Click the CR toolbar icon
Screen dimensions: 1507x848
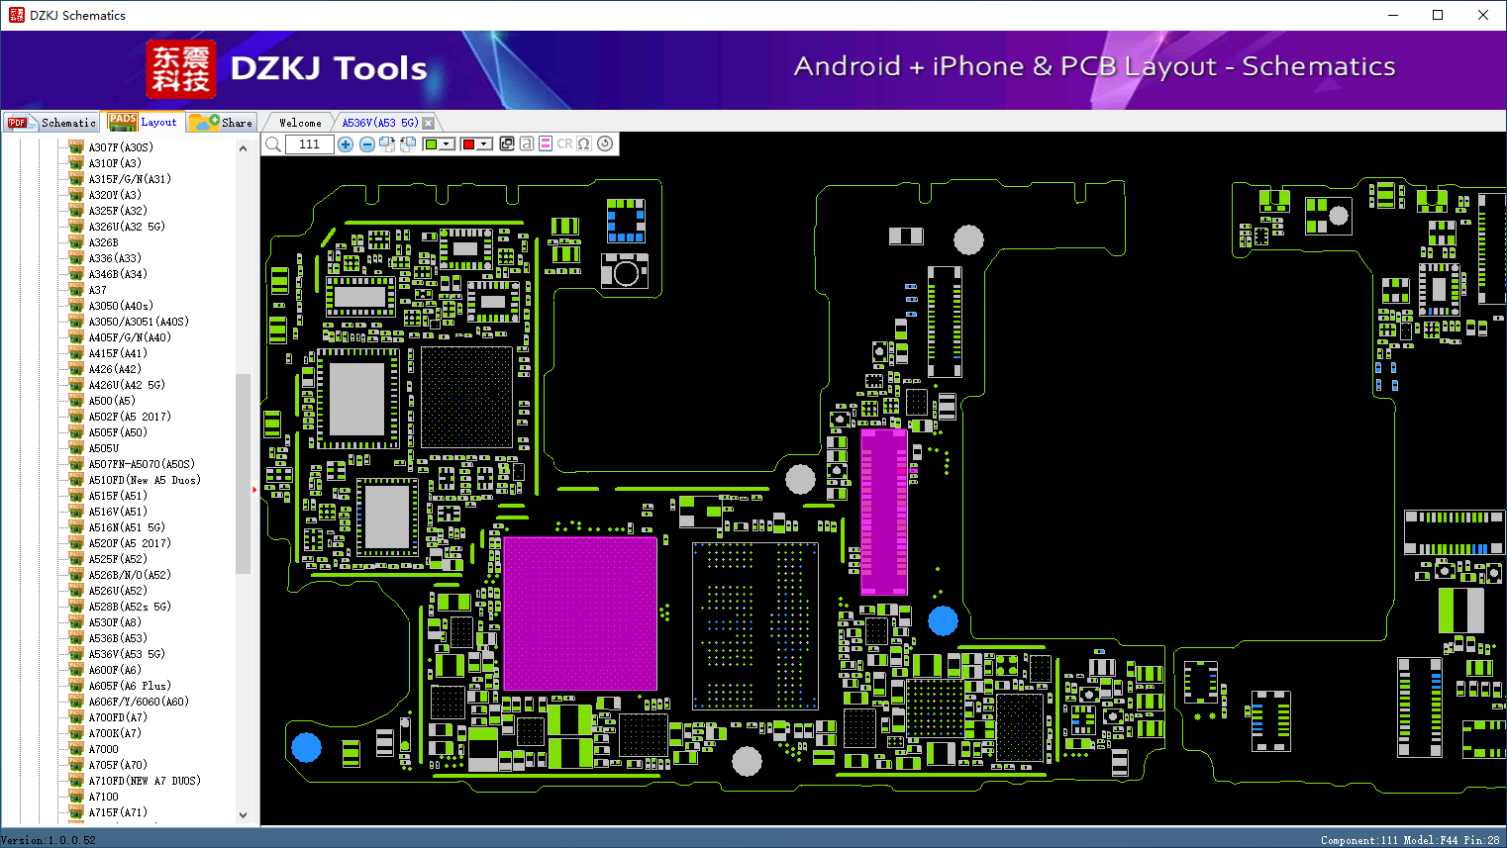click(x=564, y=143)
